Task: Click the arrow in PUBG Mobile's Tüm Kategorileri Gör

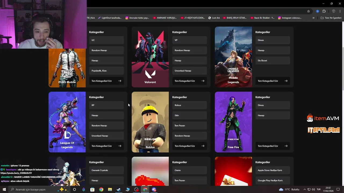Action: (120, 81)
